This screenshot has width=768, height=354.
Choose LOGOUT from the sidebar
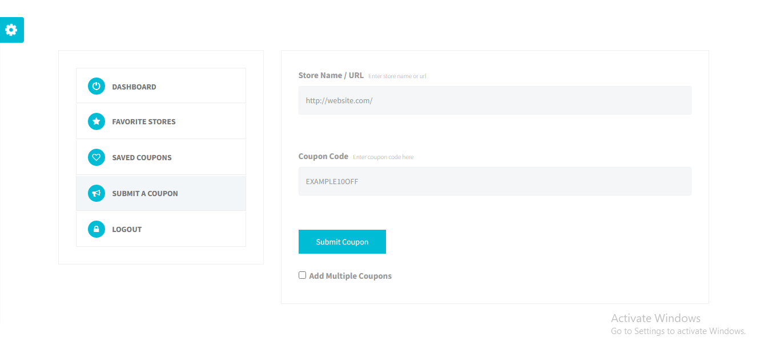coord(161,229)
